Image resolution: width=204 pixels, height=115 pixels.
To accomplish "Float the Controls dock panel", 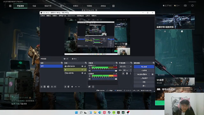I will [154, 63].
